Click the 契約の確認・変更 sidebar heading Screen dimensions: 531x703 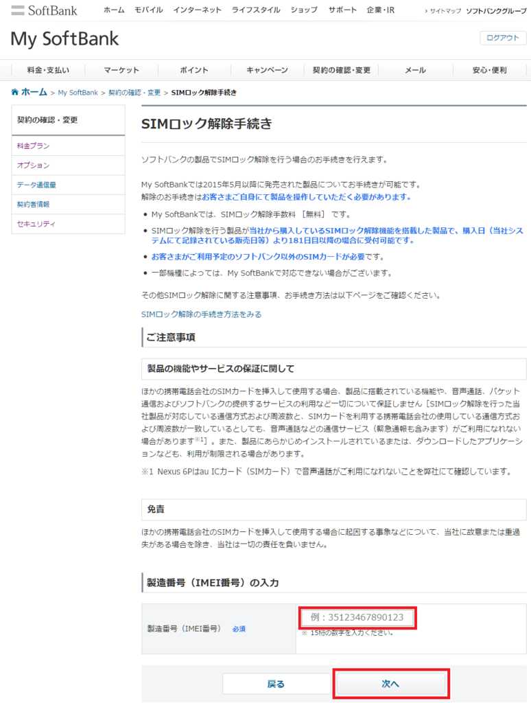click(47, 119)
